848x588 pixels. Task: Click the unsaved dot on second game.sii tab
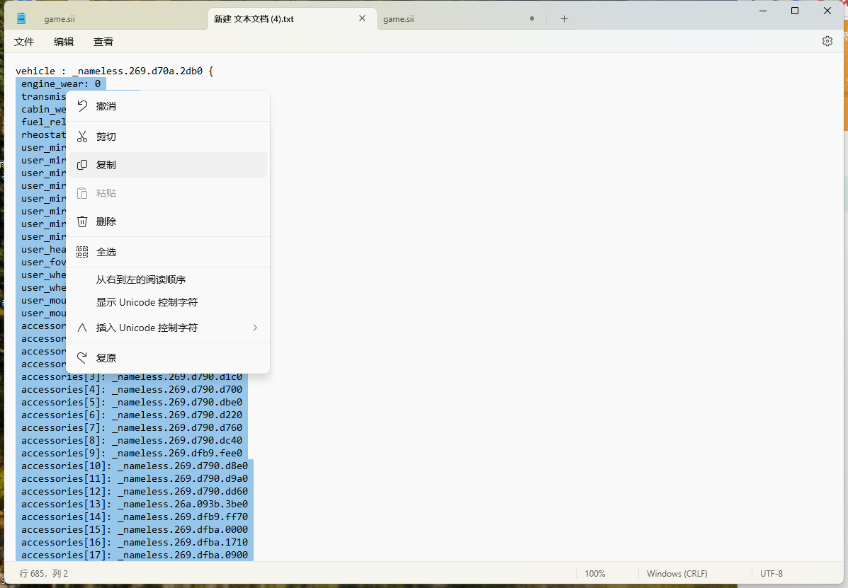[x=532, y=18]
